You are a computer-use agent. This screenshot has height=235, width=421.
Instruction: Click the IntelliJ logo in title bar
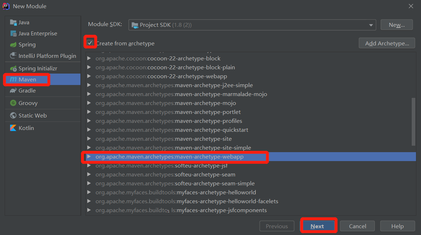(6, 6)
